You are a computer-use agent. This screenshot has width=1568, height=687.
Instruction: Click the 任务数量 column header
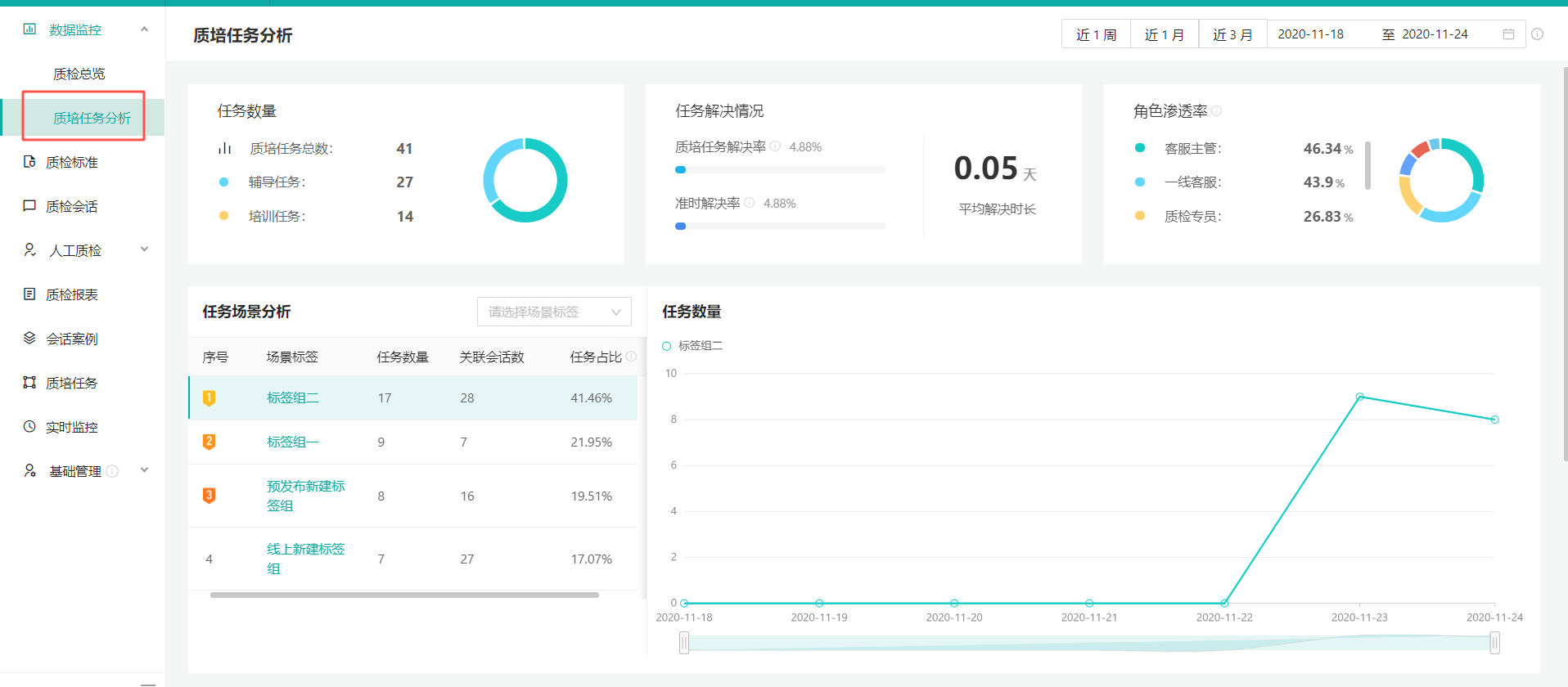[x=403, y=357]
